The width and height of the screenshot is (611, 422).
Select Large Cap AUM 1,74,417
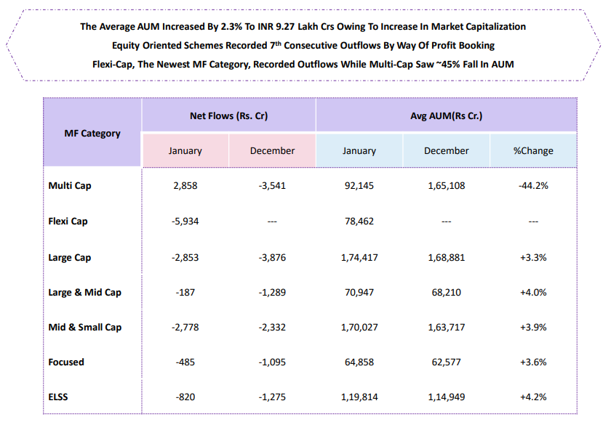(359, 257)
